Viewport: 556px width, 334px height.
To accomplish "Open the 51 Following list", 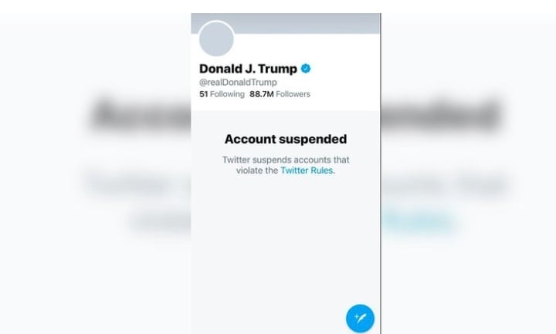I will pos(222,94).
